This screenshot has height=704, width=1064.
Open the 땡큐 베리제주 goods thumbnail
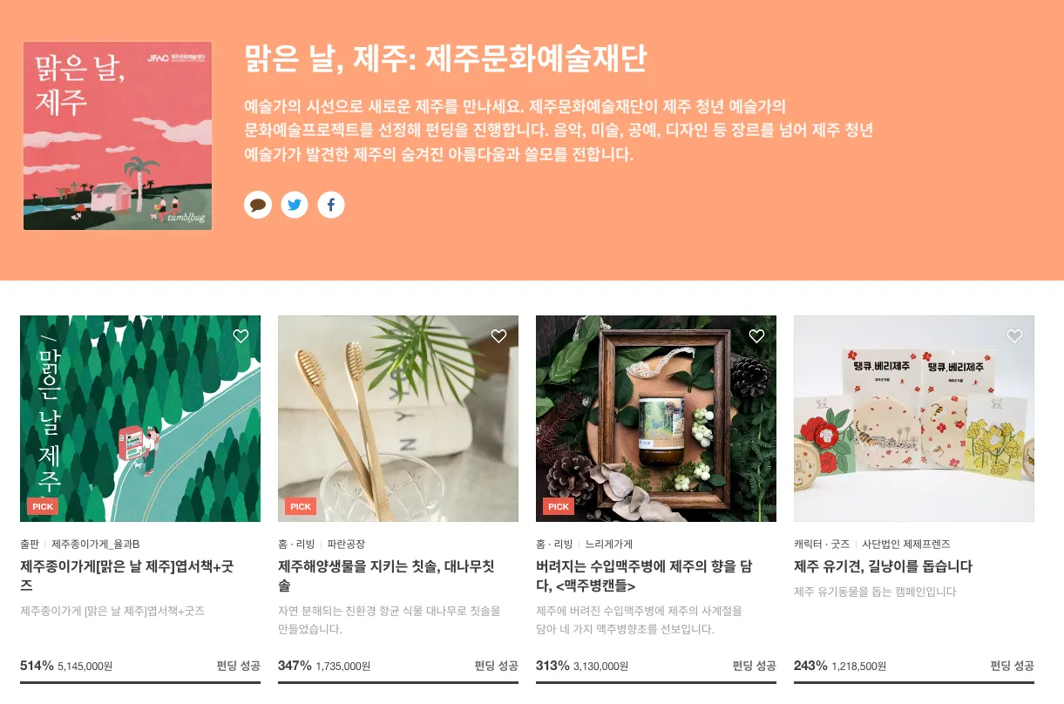tap(914, 418)
